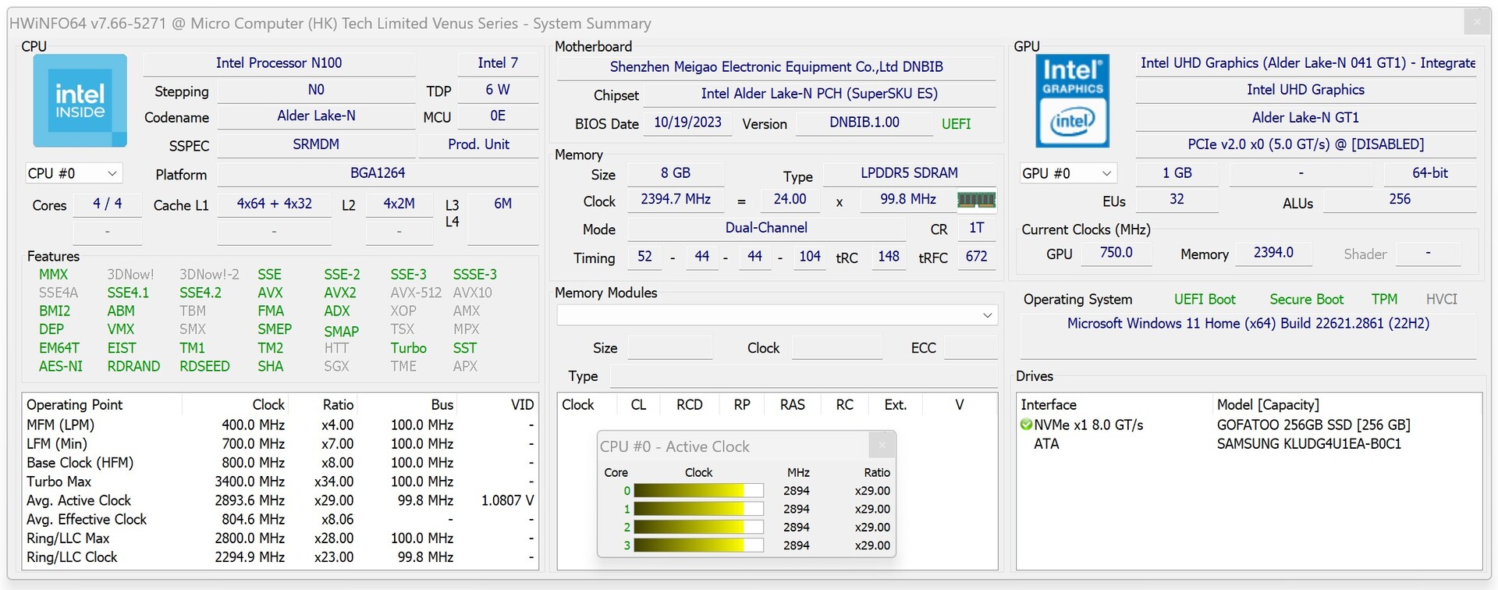Select the Intel Processor N100 name field
Image resolution: width=1498 pixels, height=590 pixels.
pyautogui.click(x=279, y=63)
